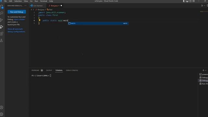Click the Run and Debug panel title
The width and height of the screenshot is (208, 117).
click(x=15, y=6)
